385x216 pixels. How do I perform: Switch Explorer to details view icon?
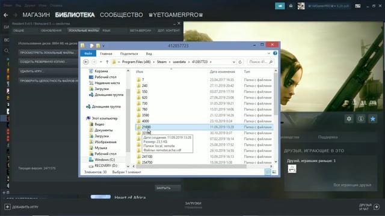pyautogui.click(x=268, y=172)
